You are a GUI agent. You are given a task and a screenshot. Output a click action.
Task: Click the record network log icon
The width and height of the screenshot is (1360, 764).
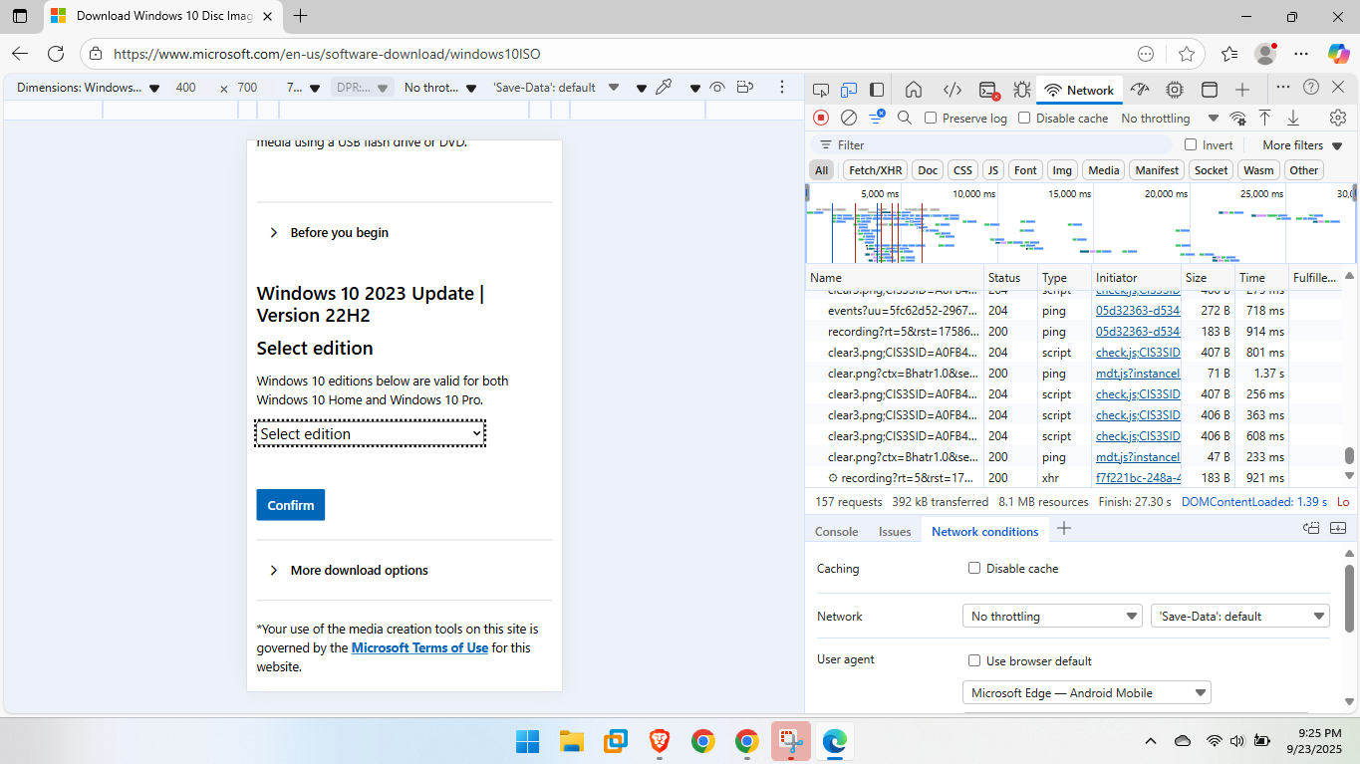[821, 118]
